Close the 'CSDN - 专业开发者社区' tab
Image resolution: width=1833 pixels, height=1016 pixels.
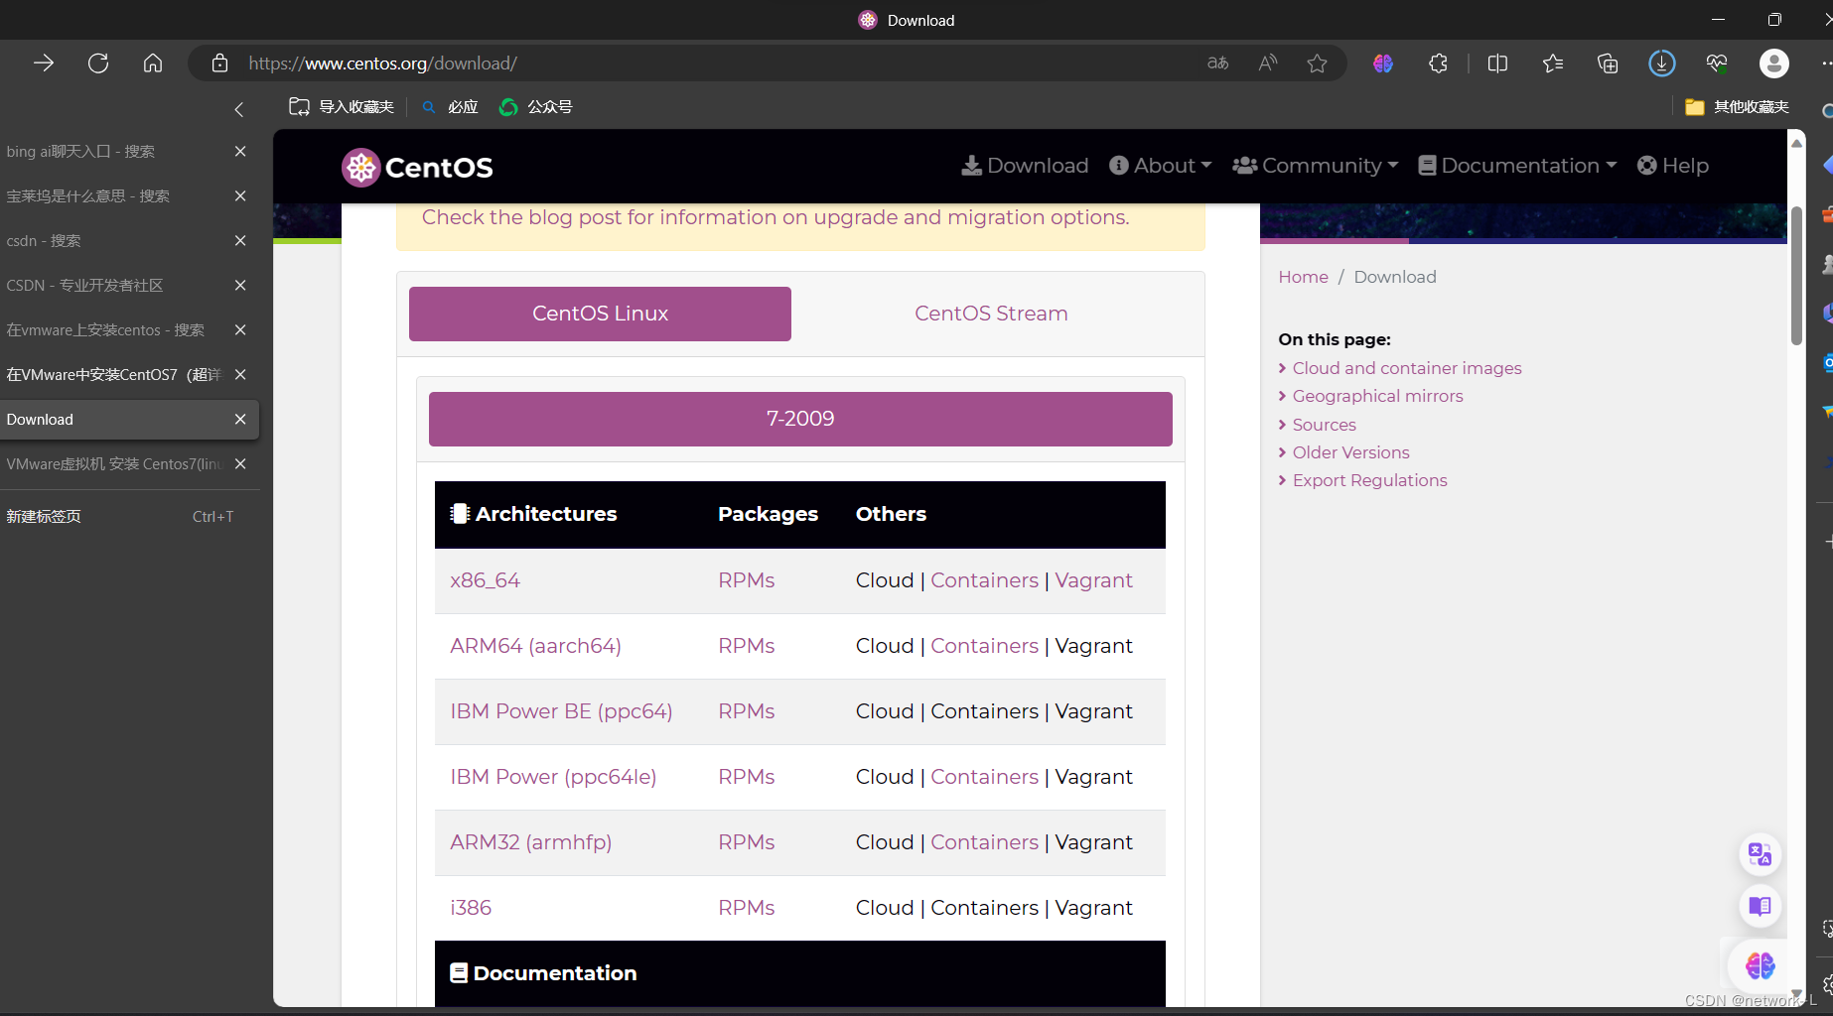(x=240, y=285)
